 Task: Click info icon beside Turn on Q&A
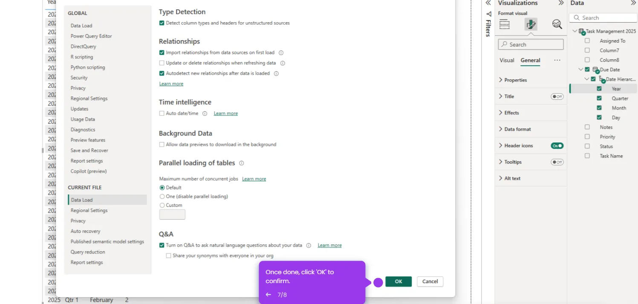click(x=309, y=246)
